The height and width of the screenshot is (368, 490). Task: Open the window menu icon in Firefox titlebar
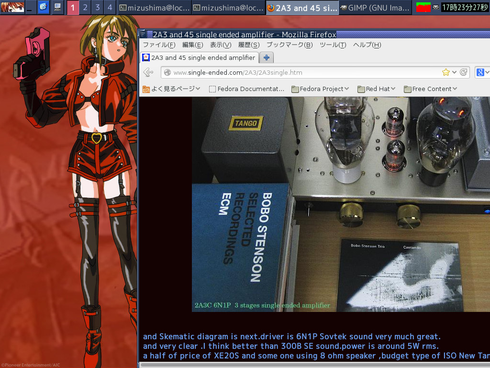pyautogui.click(x=144, y=34)
